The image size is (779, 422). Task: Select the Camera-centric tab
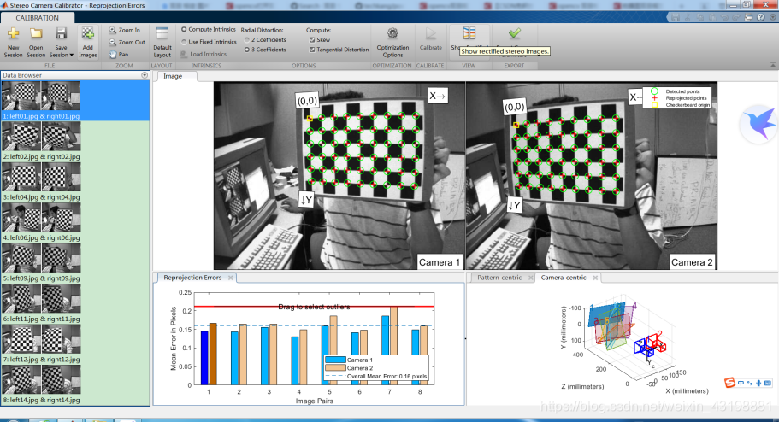pos(564,278)
